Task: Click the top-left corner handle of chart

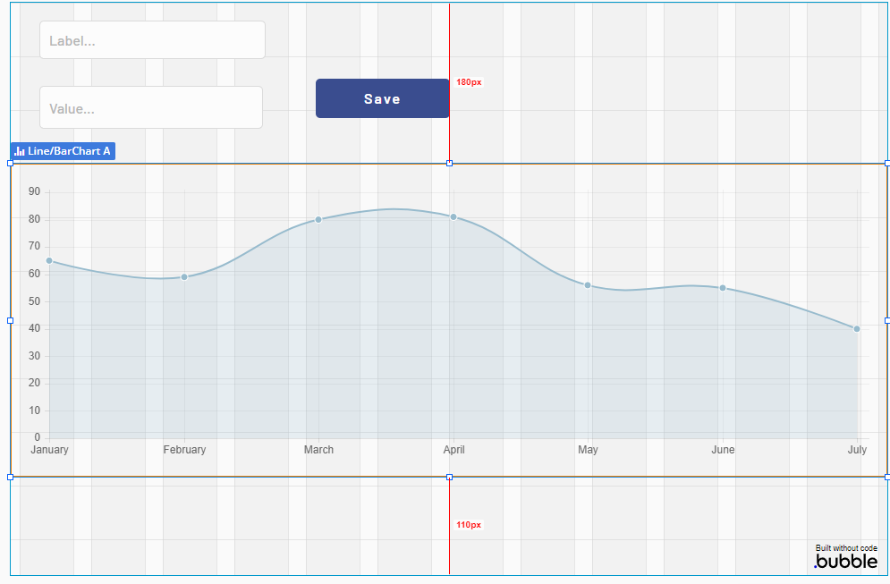Action: pos(10,164)
